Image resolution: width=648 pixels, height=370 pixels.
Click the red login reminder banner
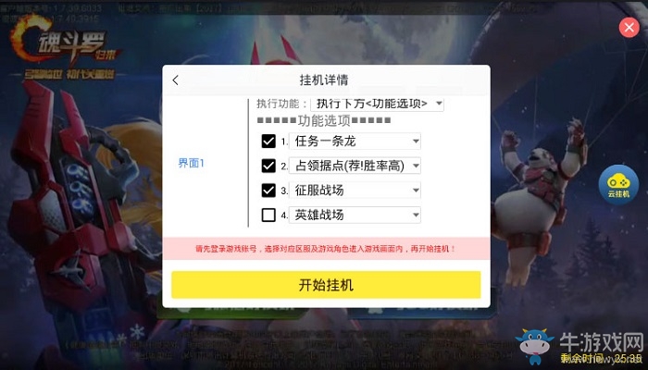click(x=326, y=249)
